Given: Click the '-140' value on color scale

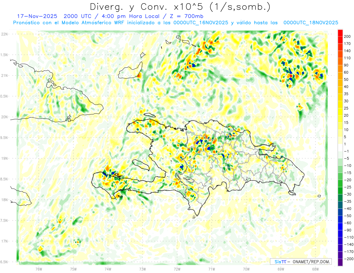Looking at the screenshot, I should (x=348, y=244).
